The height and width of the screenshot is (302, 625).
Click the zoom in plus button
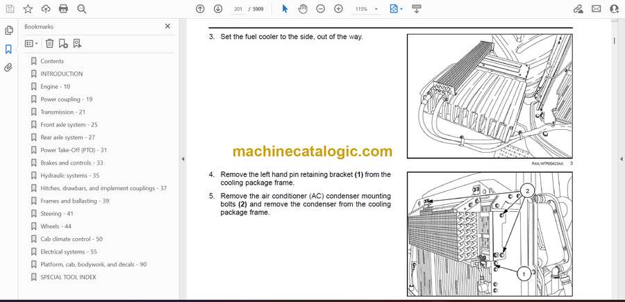click(338, 9)
